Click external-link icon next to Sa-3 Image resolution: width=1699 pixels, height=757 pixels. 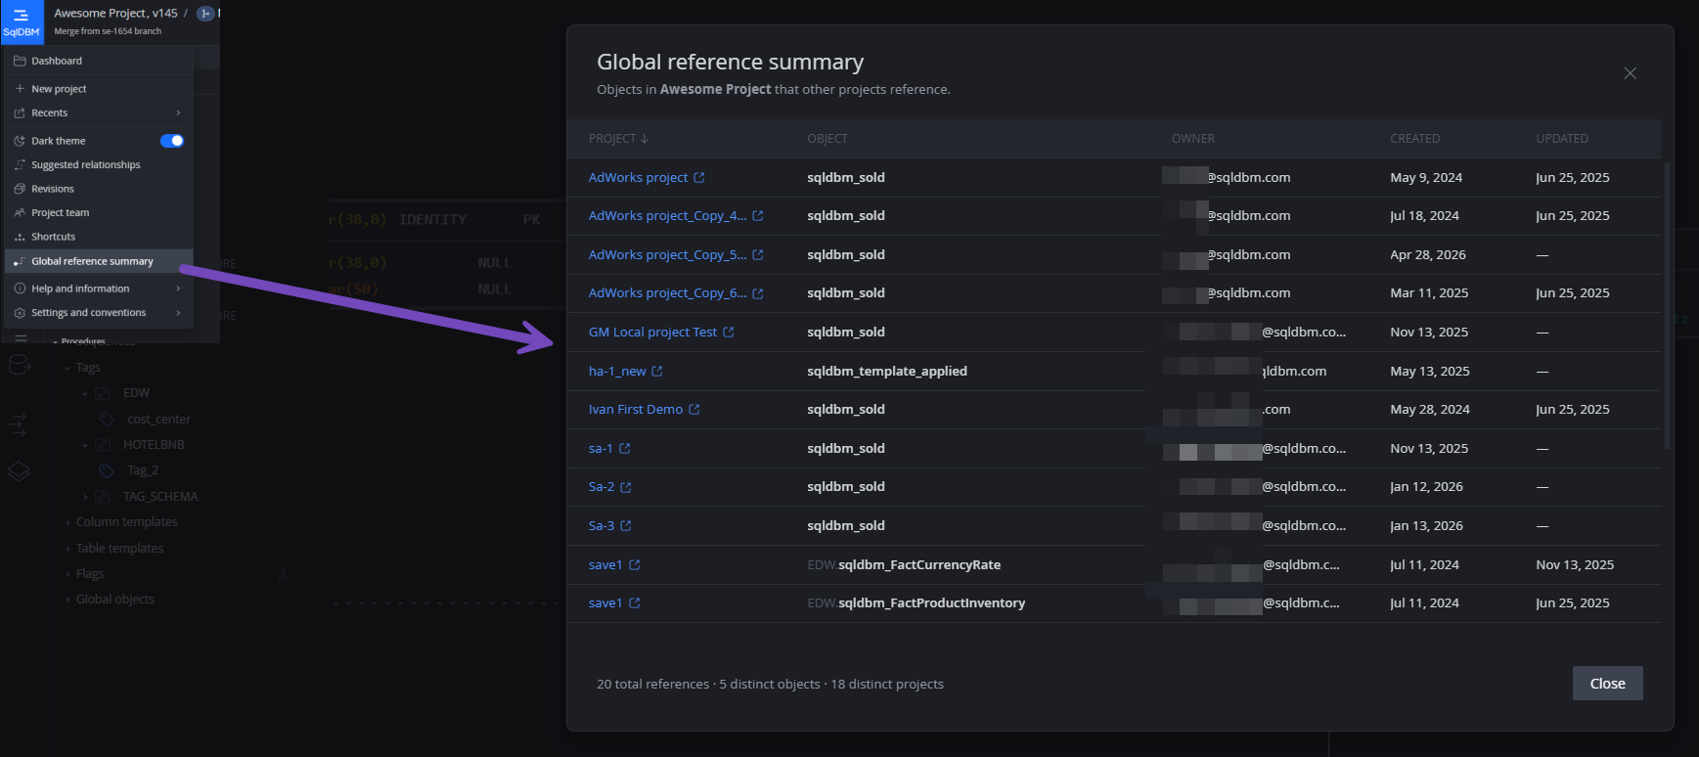click(625, 526)
